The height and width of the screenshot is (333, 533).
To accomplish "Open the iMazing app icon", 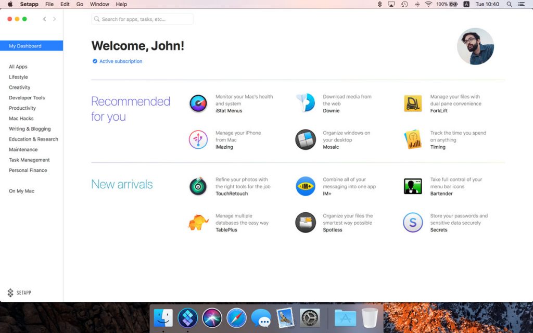I will [198, 139].
